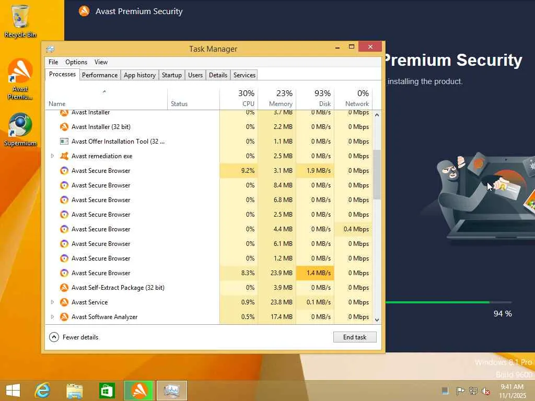Click the process list scrollbar thumb

377,174
